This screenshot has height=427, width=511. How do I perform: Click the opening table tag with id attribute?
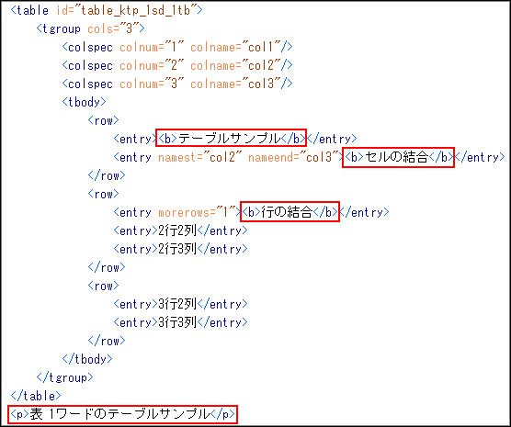pyautogui.click(x=107, y=10)
